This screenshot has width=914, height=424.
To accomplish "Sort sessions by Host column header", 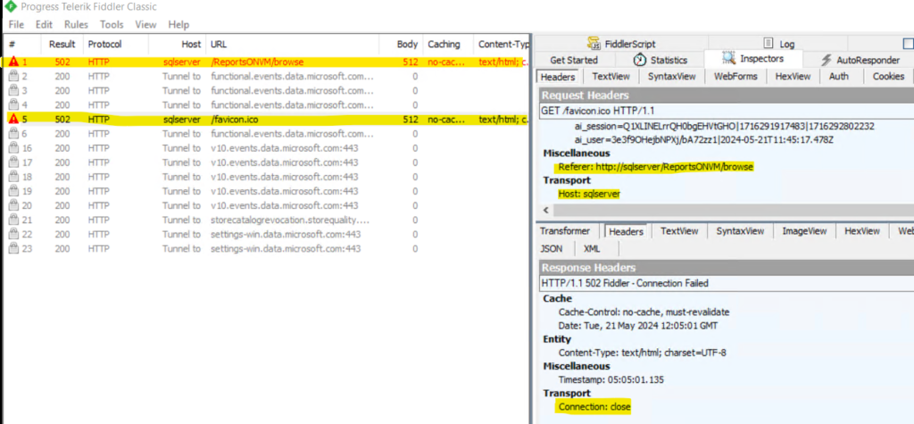I will 177,45.
